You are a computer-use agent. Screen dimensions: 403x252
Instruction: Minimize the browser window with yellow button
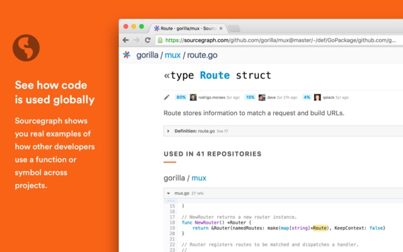point(133,26)
